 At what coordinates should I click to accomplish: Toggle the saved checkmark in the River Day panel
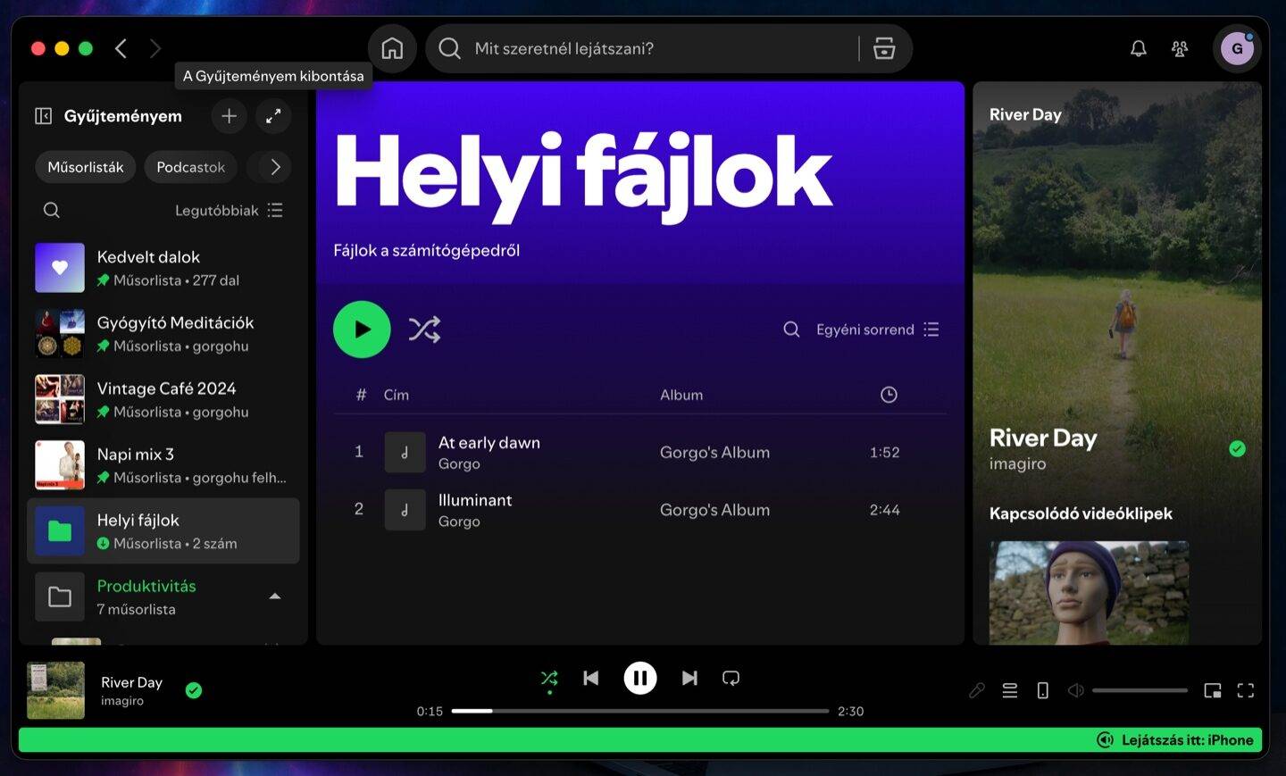coord(1237,449)
